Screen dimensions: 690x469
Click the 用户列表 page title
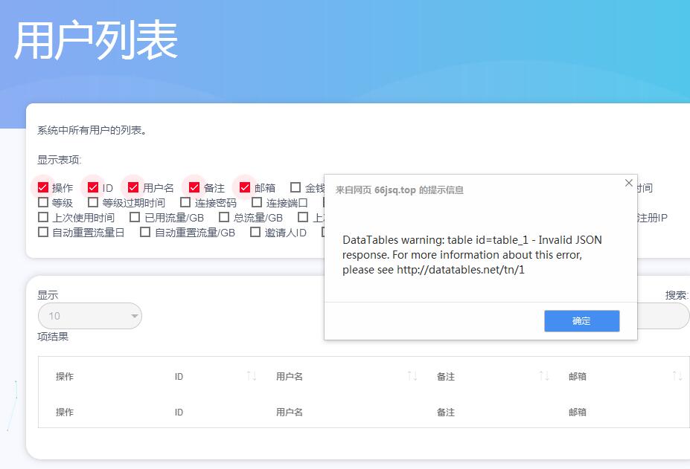click(x=96, y=40)
